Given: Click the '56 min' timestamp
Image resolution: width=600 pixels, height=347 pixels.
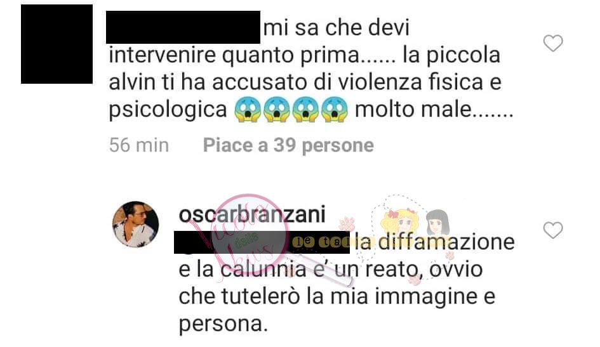Looking at the screenshot, I should point(139,145).
